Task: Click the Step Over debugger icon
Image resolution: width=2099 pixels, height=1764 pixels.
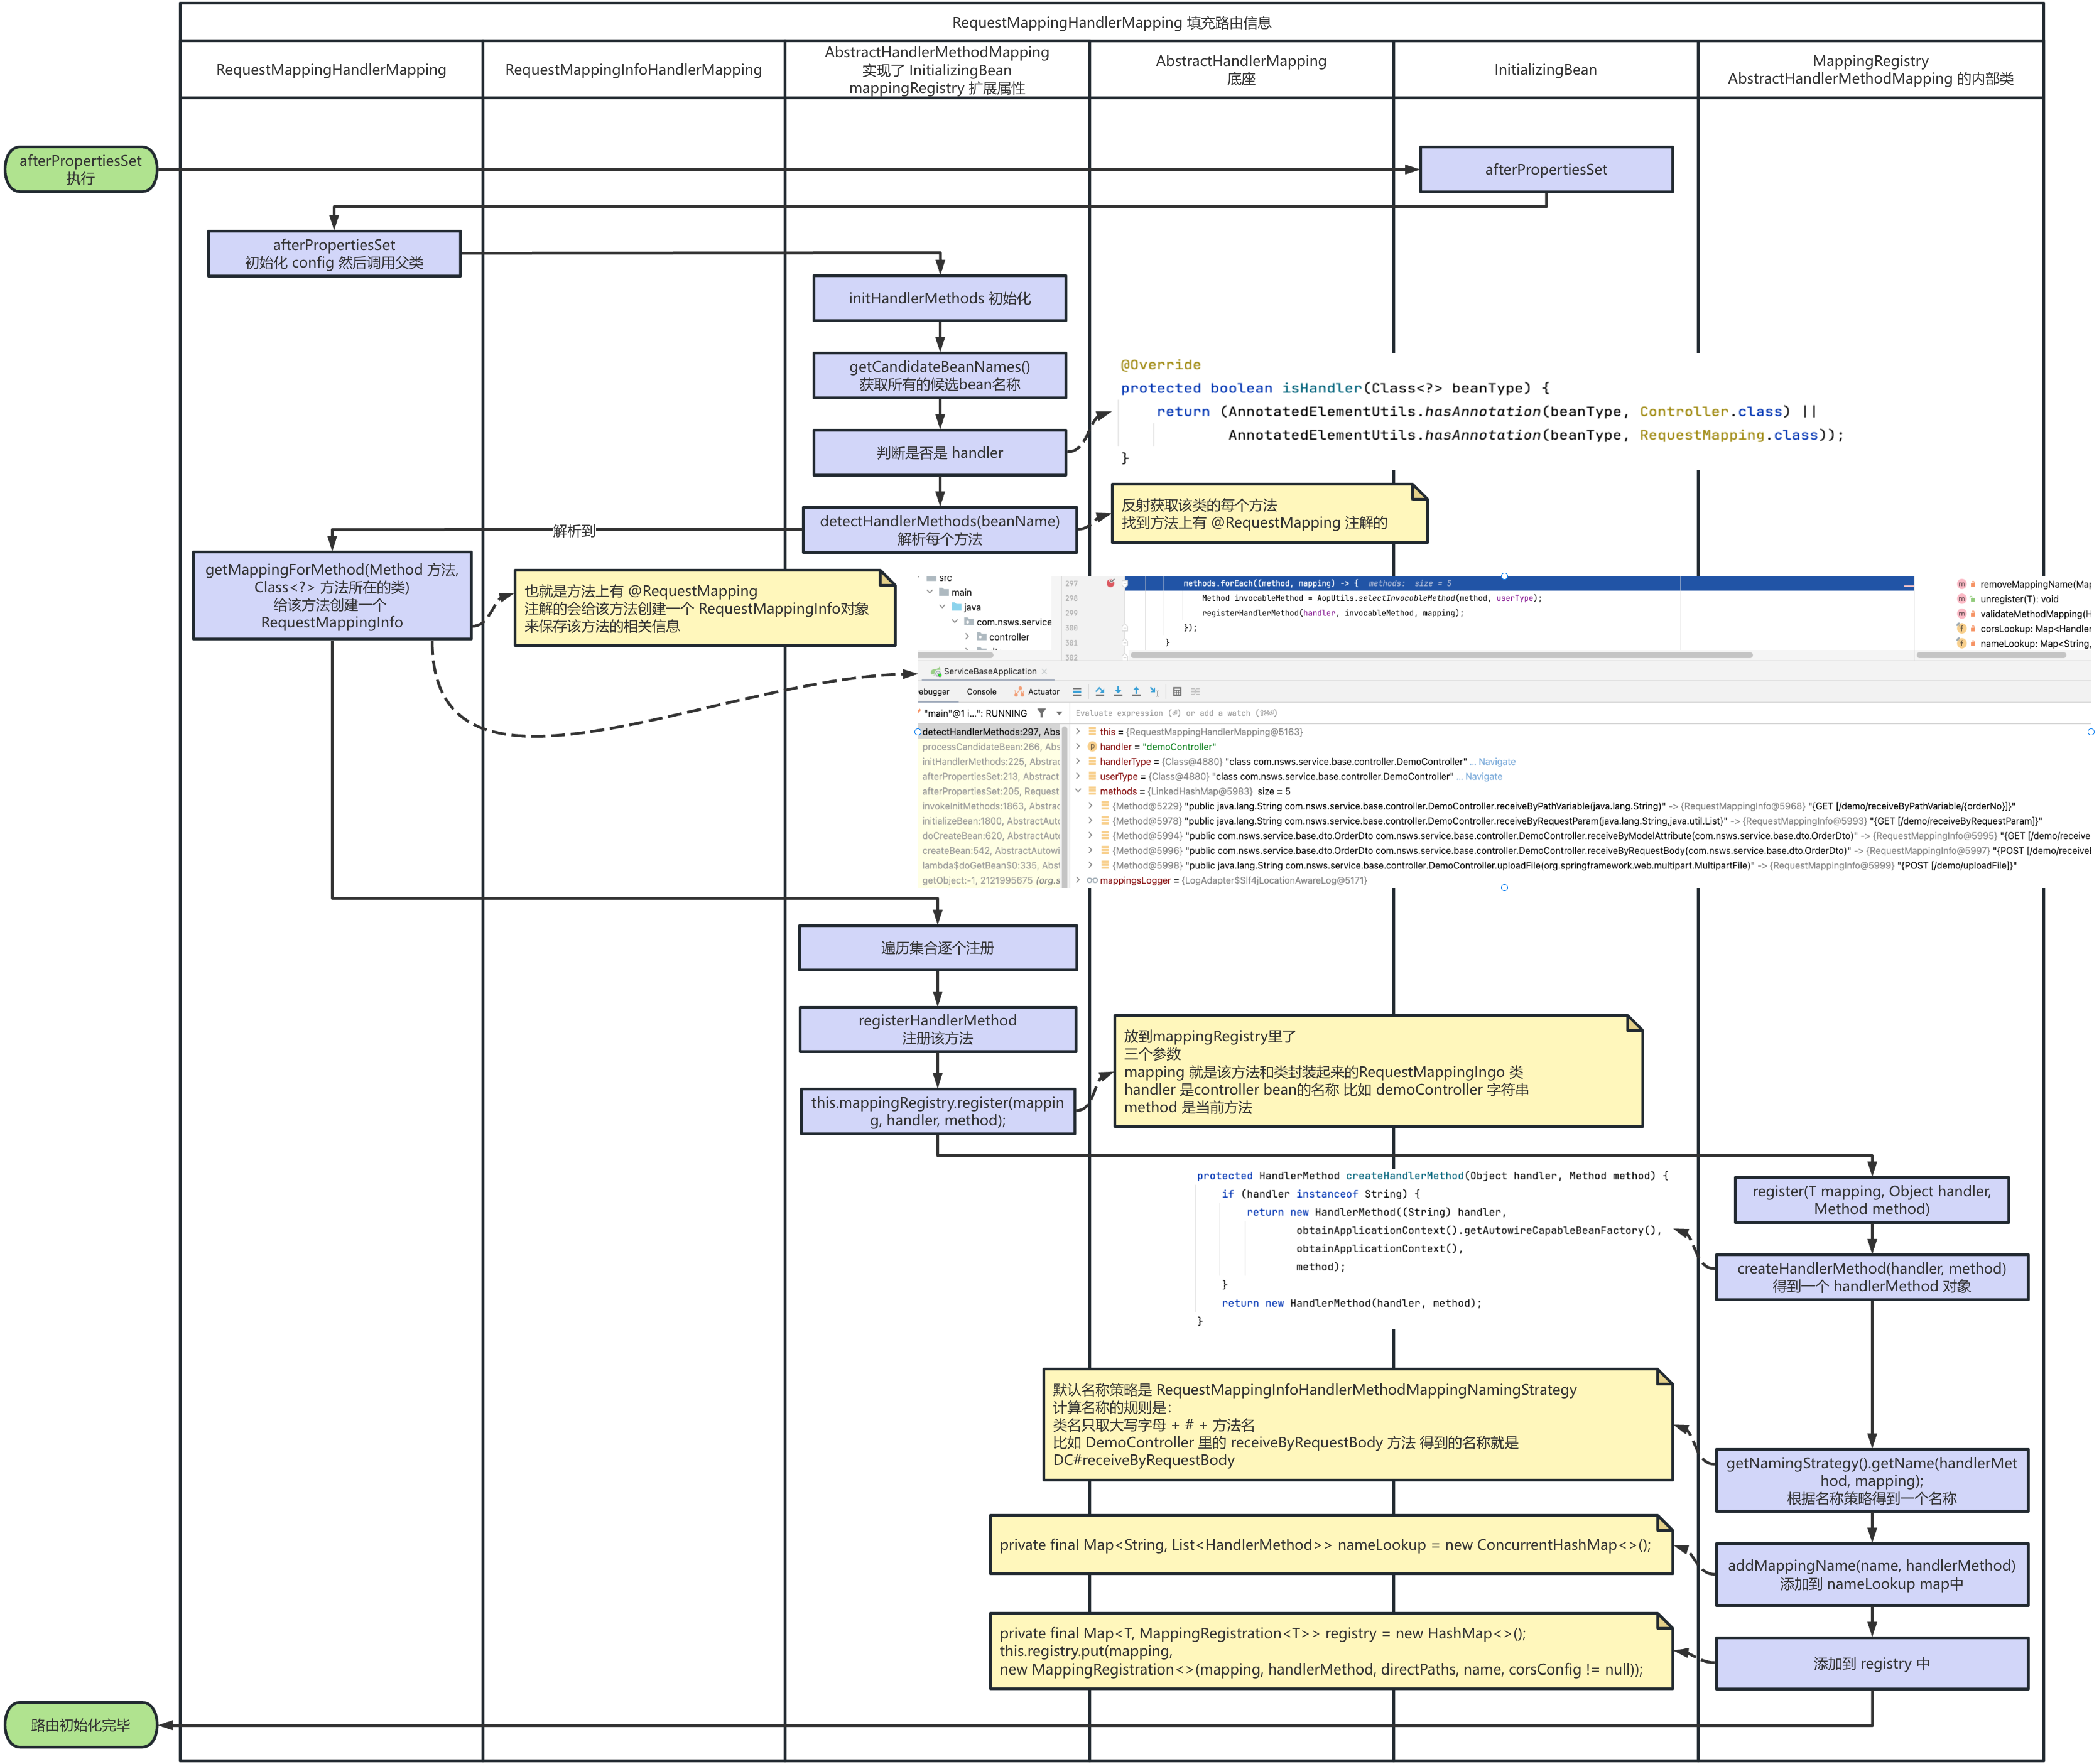Action: (1099, 691)
